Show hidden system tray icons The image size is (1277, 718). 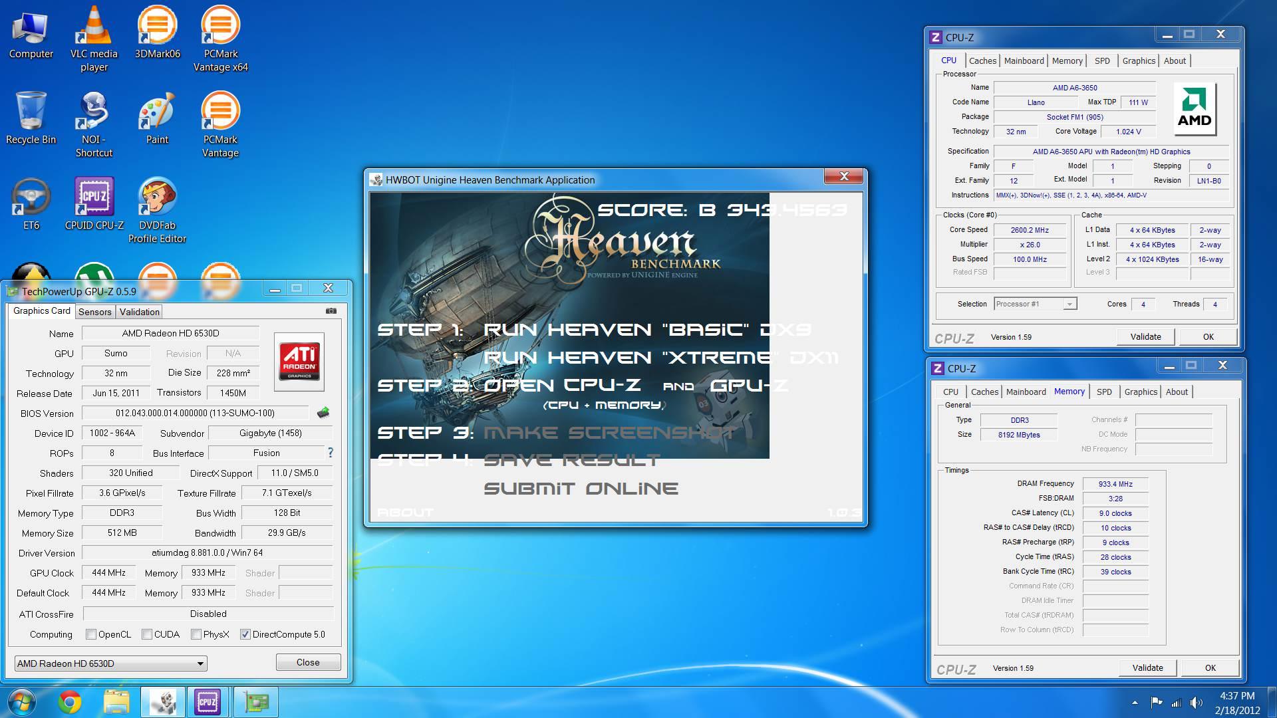[x=1135, y=703]
